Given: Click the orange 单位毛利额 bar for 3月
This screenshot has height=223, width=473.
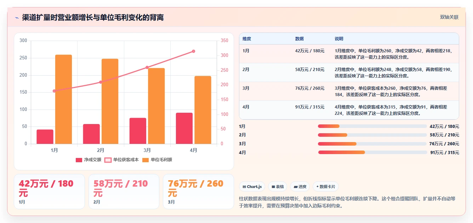Looking at the screenshot, I should (156, 106).
